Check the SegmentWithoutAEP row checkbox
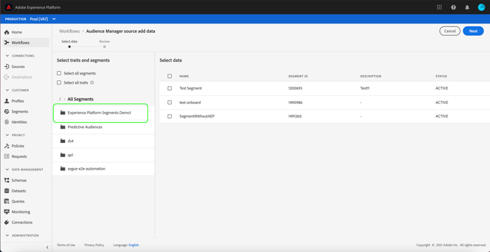 [170, 116]
